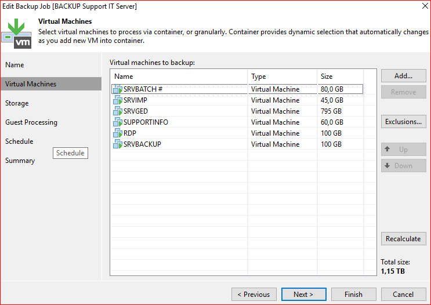Click the Add... button

(403, 75)
